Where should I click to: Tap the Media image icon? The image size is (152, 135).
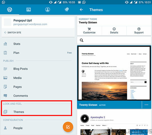[5, 78]
